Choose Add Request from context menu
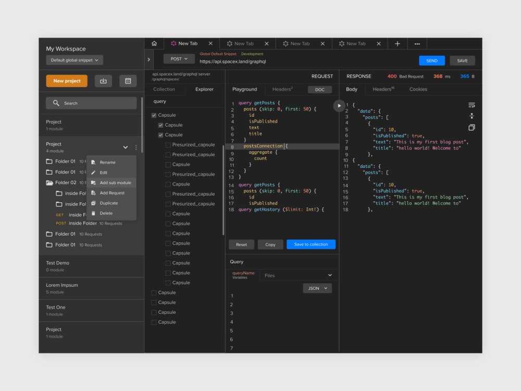Viewport: 521px width, 391px height. 111,193
